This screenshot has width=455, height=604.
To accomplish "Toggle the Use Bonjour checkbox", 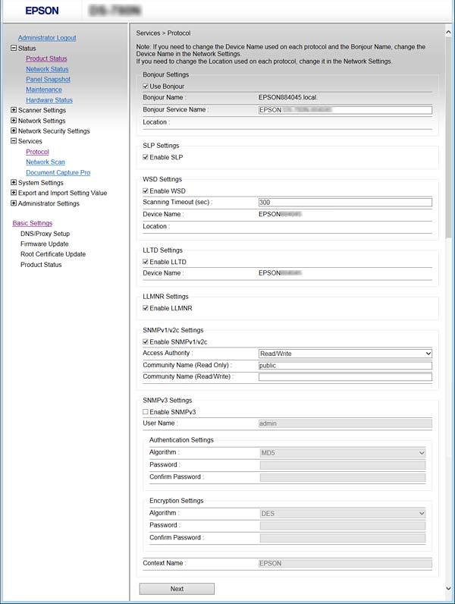I will (146, 87).
